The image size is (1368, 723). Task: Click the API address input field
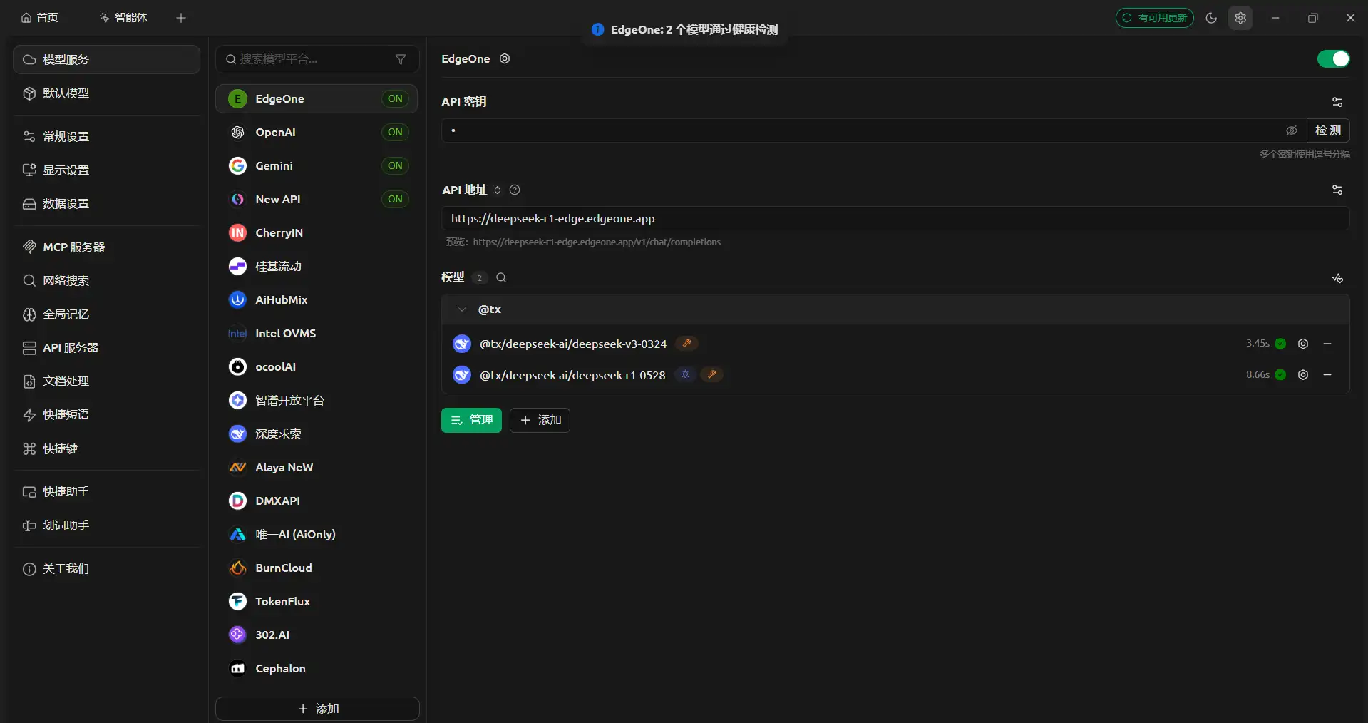[895, 218]
